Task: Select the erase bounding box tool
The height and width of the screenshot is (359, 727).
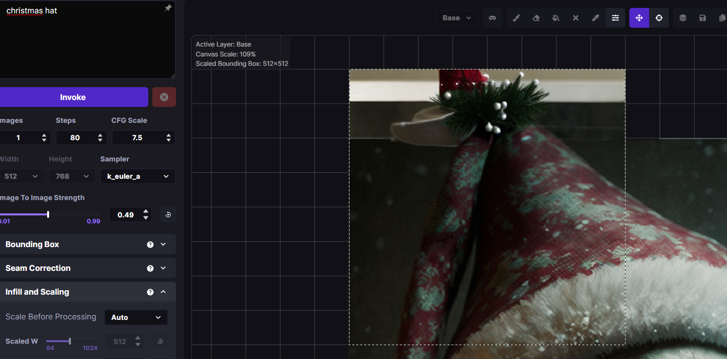Action: [x=575, y=17]
